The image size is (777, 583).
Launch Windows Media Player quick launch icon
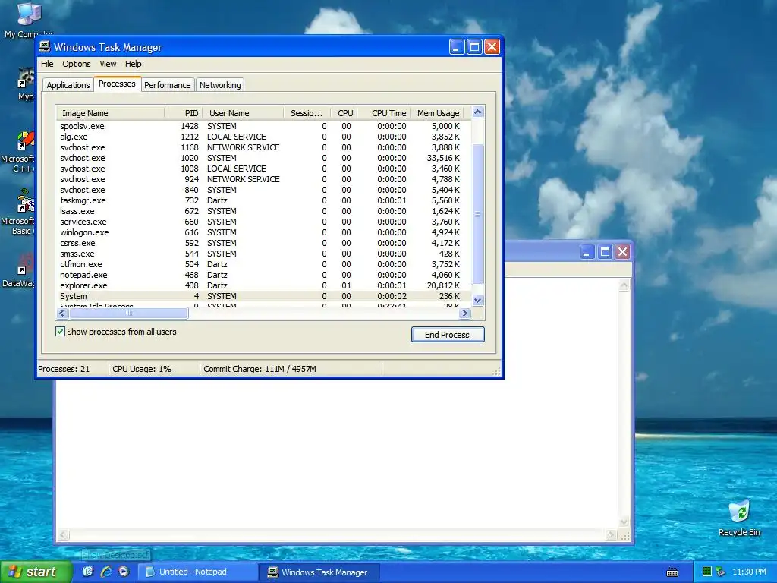124,572
